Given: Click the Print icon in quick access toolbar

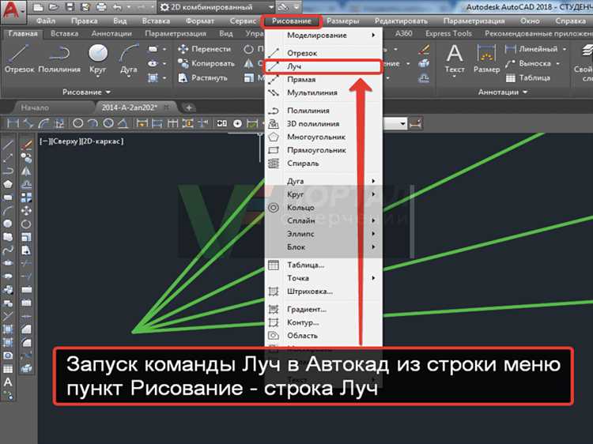Looking at the screenshot, I should tap(101, 7).
